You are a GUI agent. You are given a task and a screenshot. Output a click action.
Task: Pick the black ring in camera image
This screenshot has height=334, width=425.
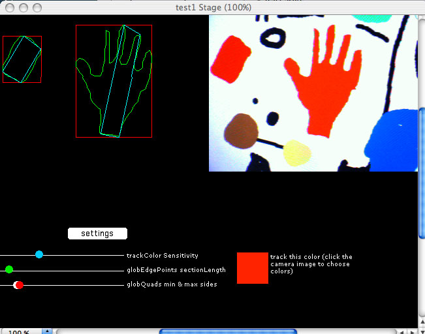click(x=275, y=38)
